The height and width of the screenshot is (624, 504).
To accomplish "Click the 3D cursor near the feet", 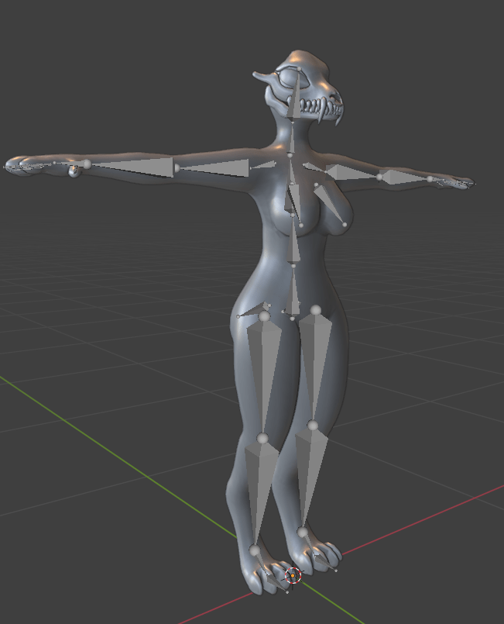I will tap(293, 575).
